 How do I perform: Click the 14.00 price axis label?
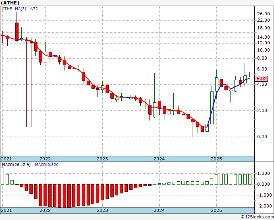coord(264,37)
